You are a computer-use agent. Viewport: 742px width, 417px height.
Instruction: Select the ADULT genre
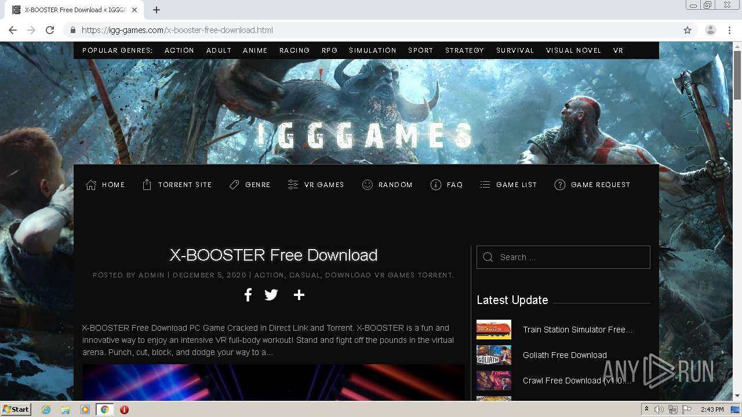[219, 50]
